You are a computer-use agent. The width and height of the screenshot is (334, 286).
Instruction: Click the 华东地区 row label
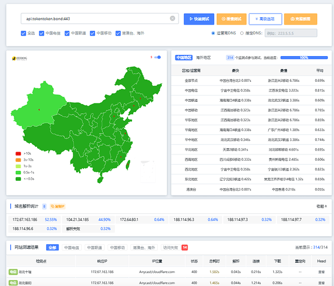(191, 120)
